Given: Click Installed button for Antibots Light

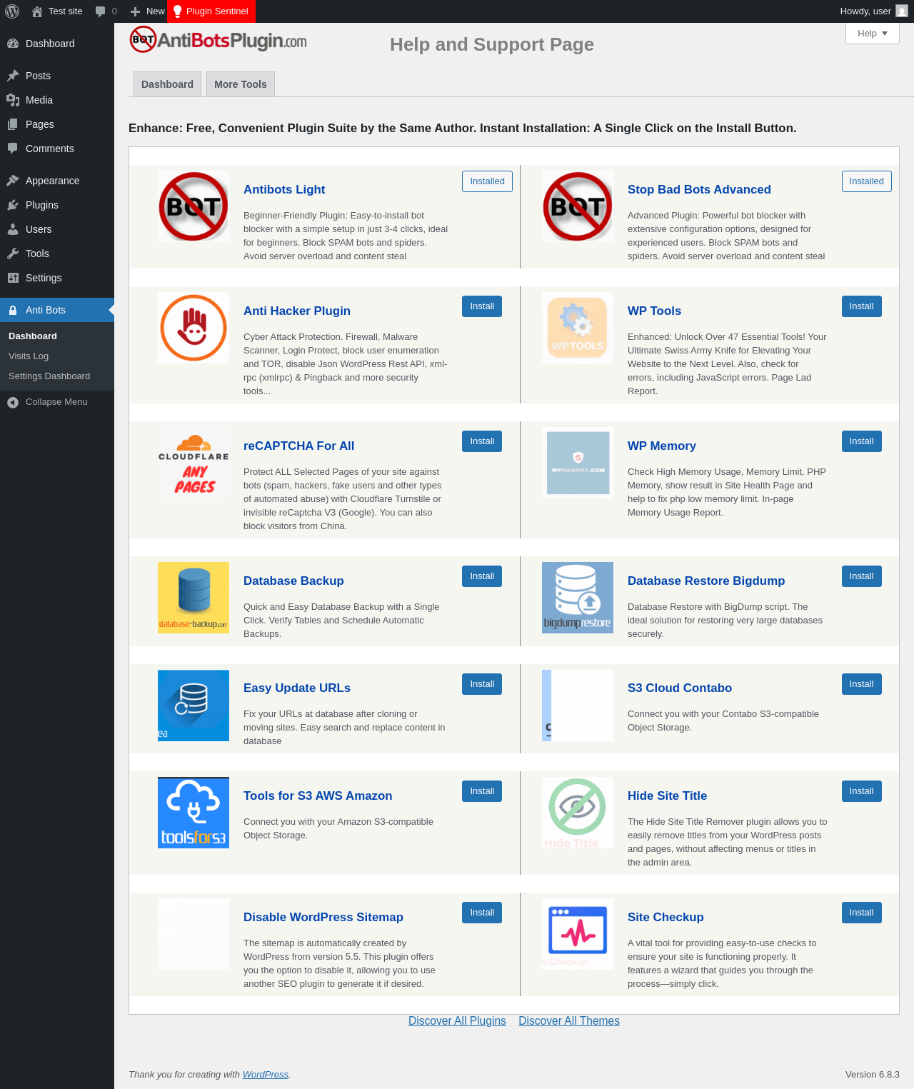Looking at the screenshot, I should click(x=487, y=181).
